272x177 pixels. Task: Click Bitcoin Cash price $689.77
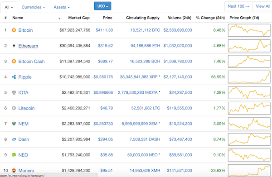[106, 61]
